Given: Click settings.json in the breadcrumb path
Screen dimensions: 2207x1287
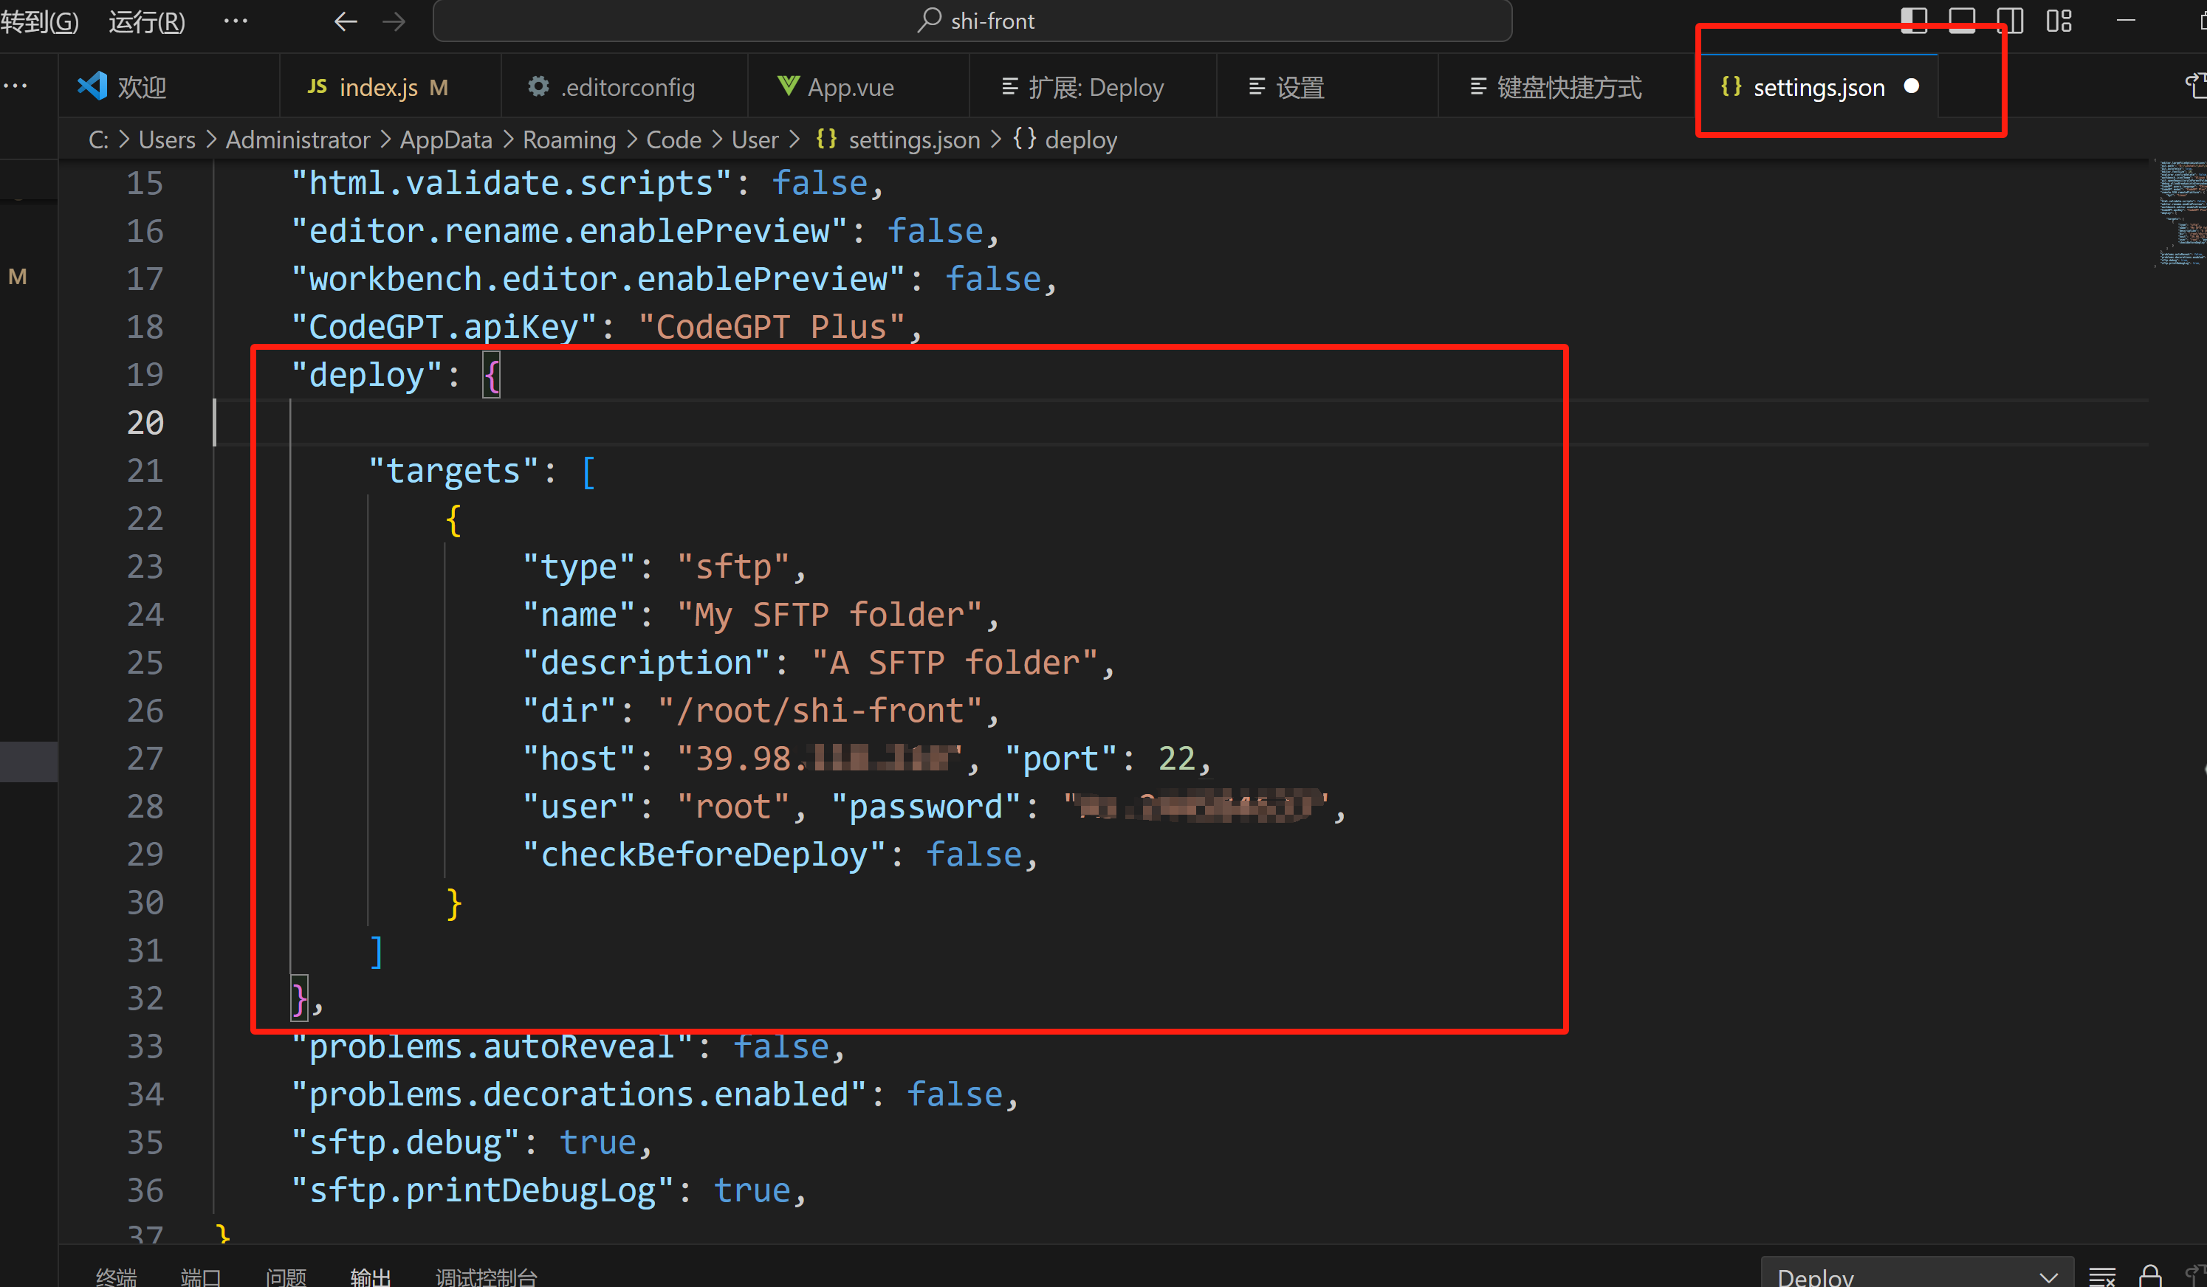Looking at the screenshot, I should coord(913,140).
